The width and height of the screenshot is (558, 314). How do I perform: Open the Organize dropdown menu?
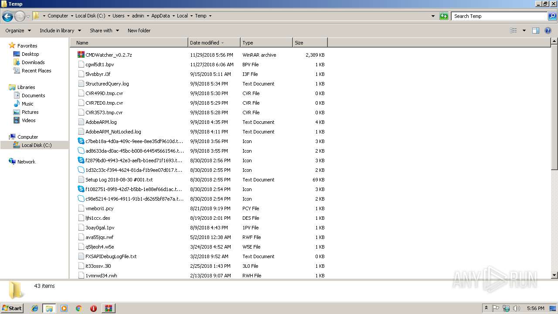[x=18, y=31]
